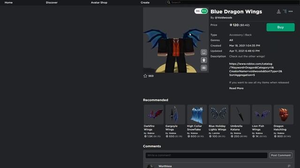This screenshot has width=300, height=168.
Task: Click the Updated date Apr 11, 2021
Action: pos(244,51)
